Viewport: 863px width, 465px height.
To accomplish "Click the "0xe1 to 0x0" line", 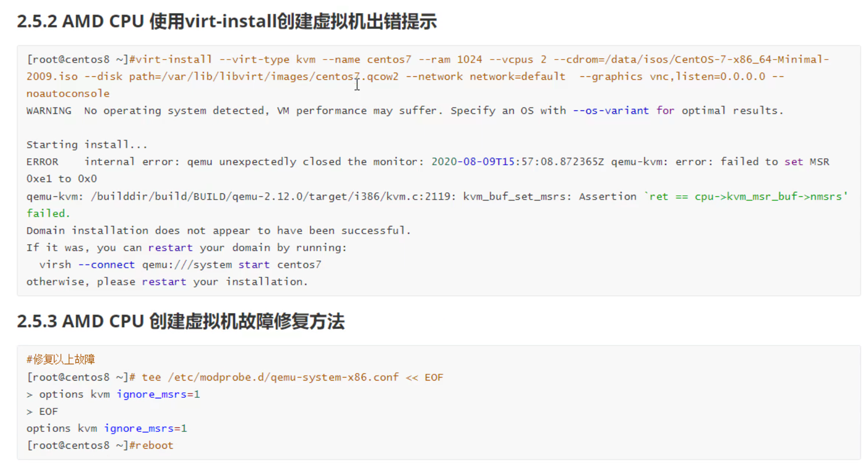I will pyautogui.click(x=62, y=179).
